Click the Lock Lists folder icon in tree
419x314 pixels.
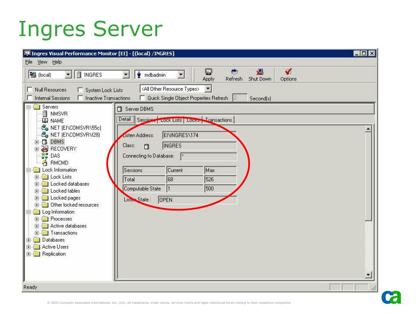click(x=45, y=177)
